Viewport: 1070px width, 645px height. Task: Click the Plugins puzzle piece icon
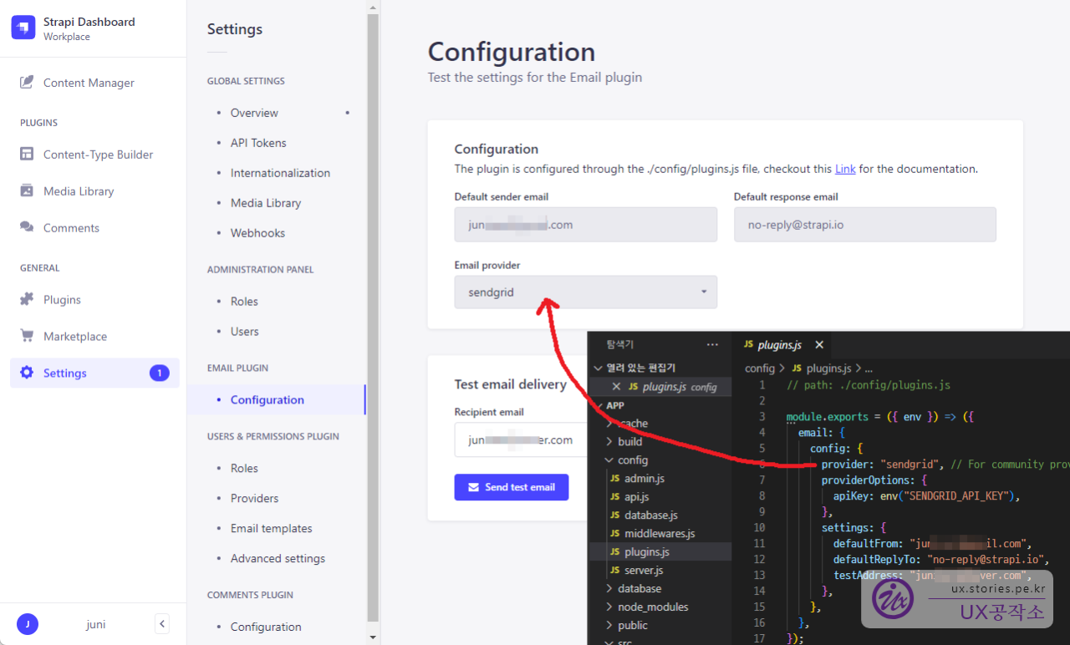(x=27, y=299)
